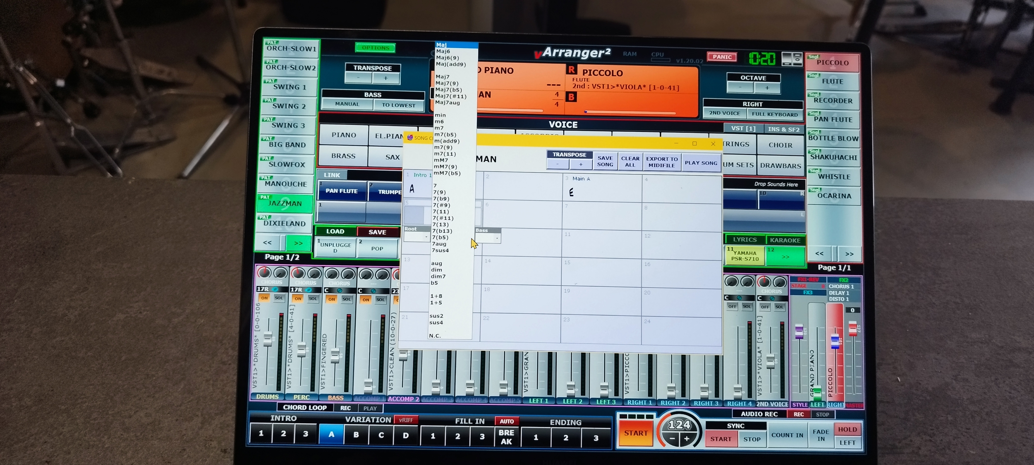1034x465 pixels.
Task: Toggle the ON button of the DRUMS channel
Action: click(x=264, y=298)
